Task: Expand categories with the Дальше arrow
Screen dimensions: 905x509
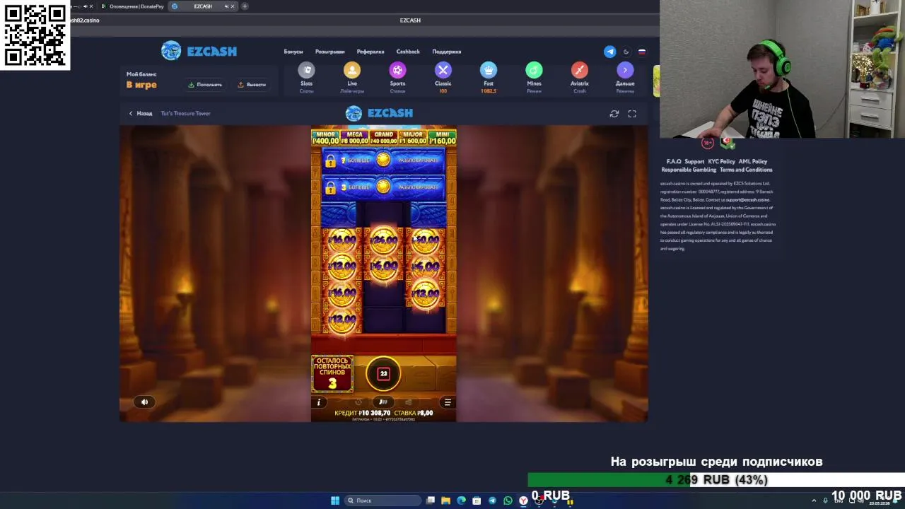Action: coord(625,70)
